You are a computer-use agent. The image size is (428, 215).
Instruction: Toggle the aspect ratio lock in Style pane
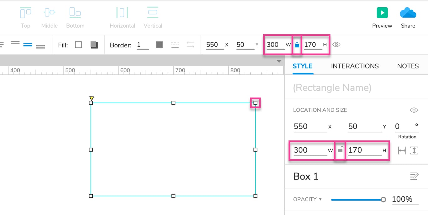click(340, 150)
